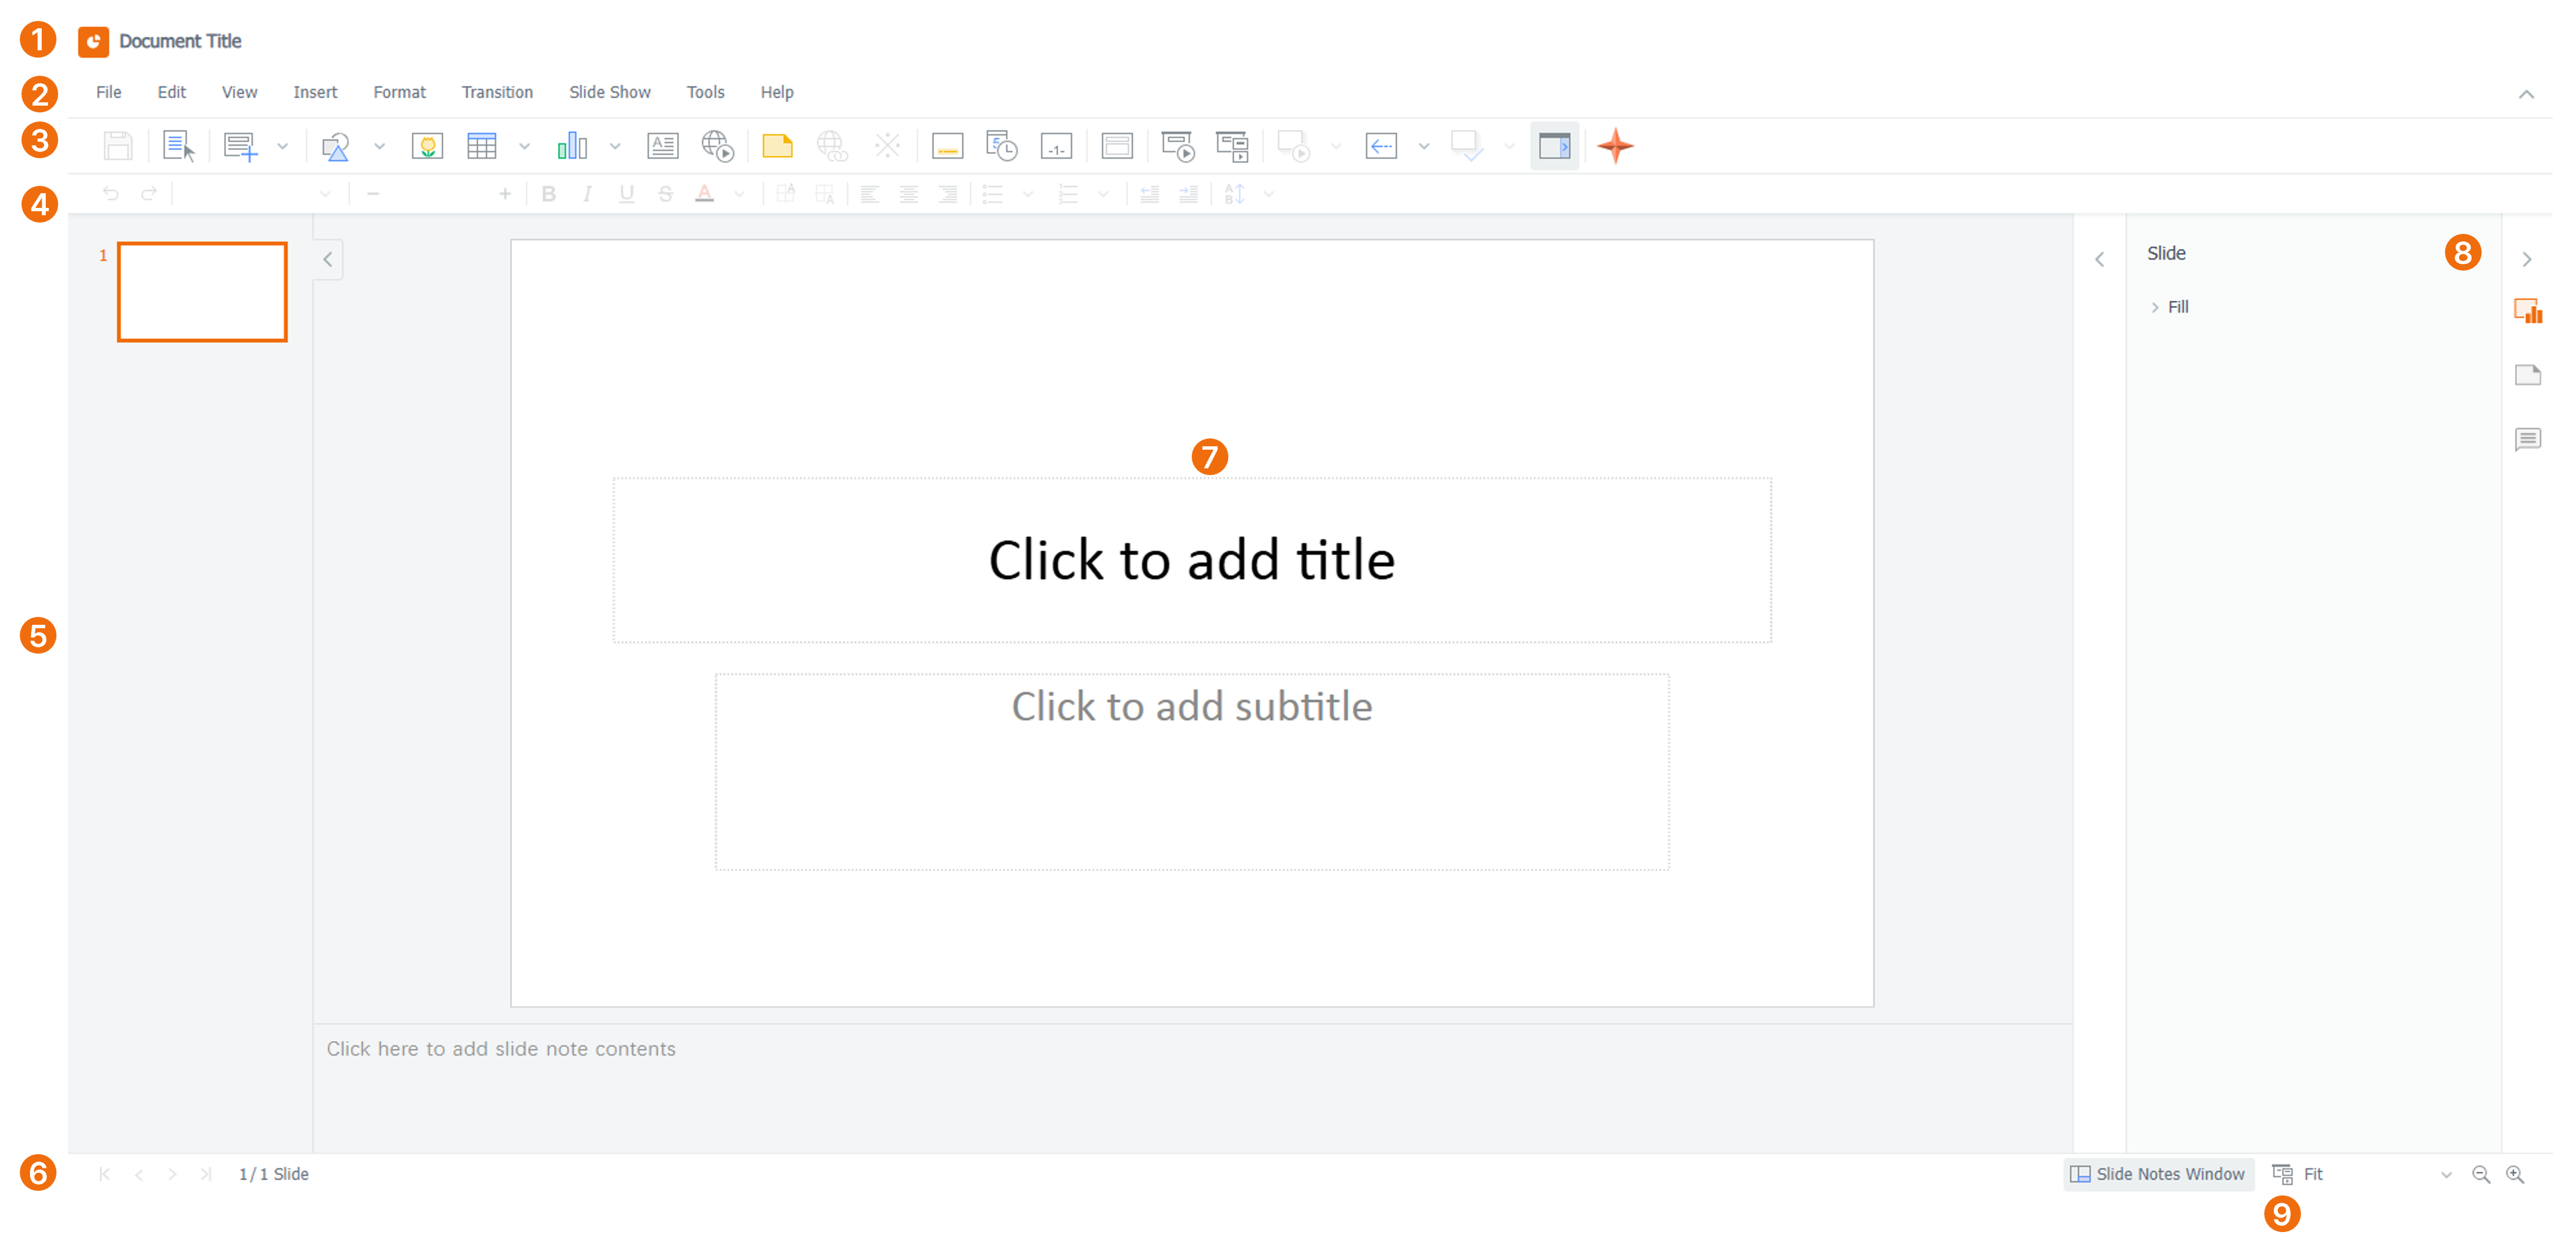Open the View menu

click(x=239, y=92)
